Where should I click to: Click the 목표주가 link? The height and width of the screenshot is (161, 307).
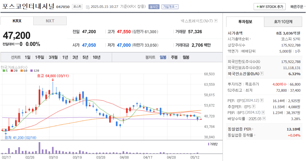click(252, 84)
